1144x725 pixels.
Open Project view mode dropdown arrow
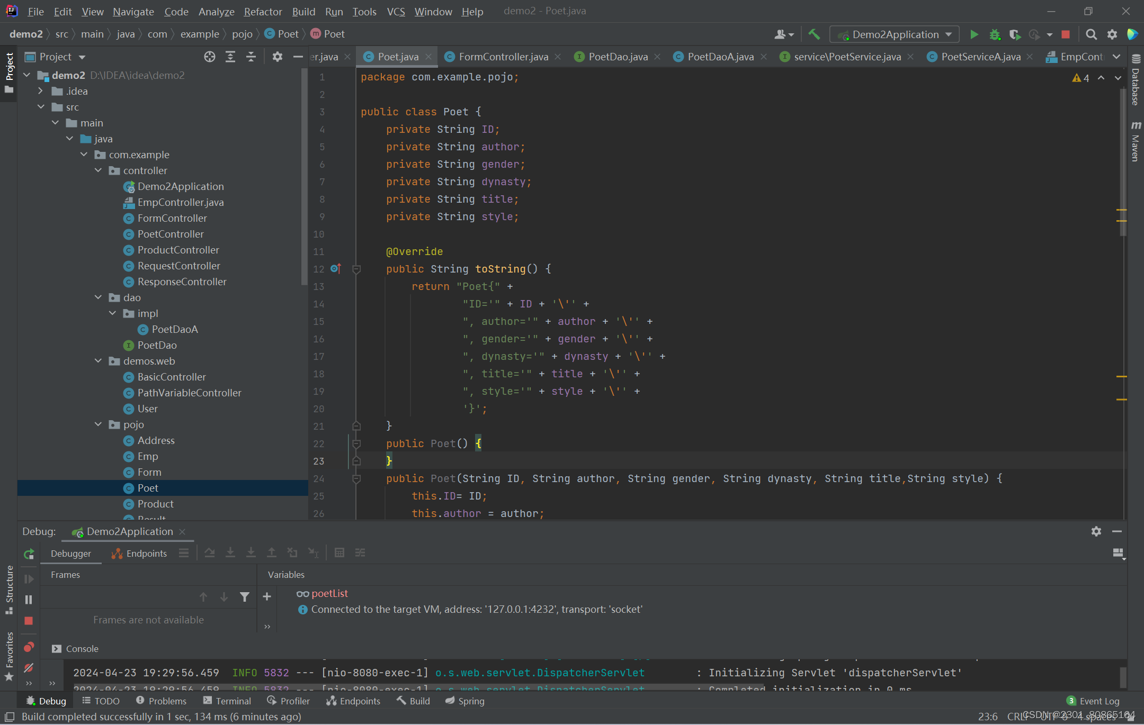[82, 57]
